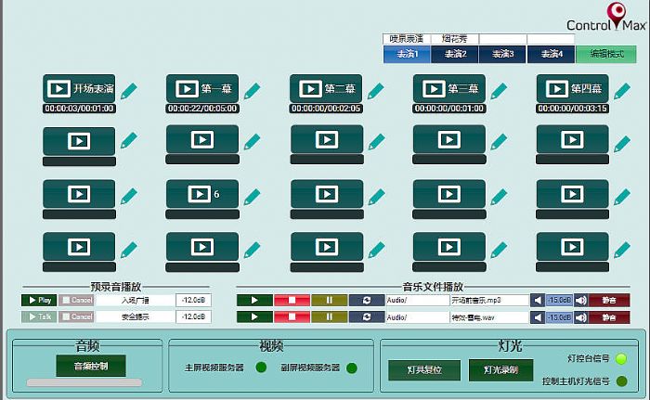650x400 pixels.
Task: Click the Play button for 入场广播
Action: 39,300
